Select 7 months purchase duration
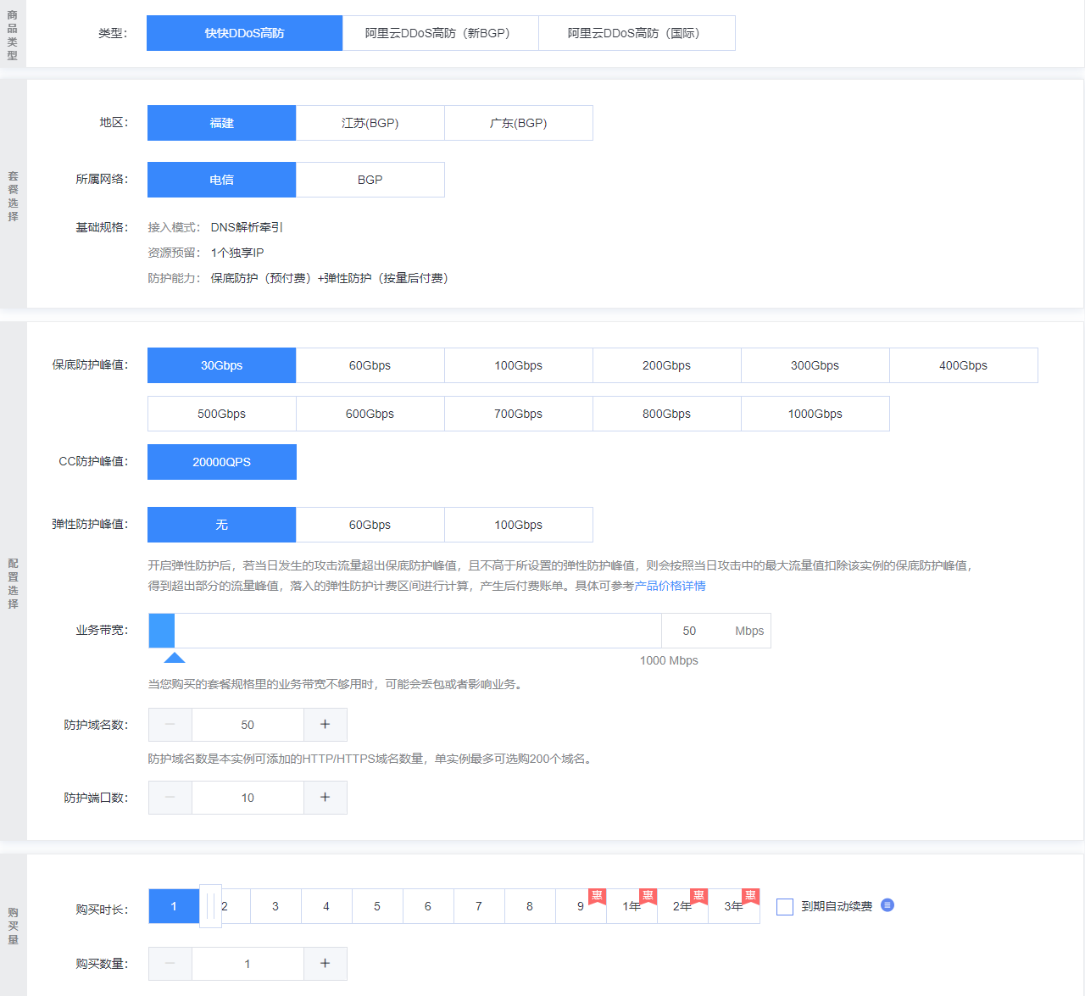 pos(479,906)
